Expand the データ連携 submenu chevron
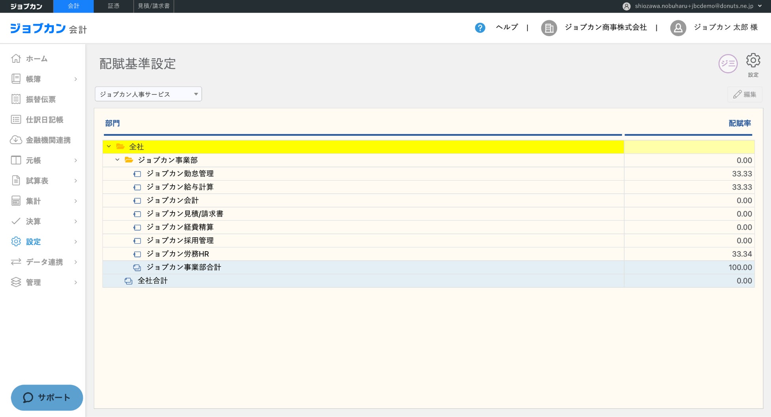771x417 pixels. tap(76, 262)
